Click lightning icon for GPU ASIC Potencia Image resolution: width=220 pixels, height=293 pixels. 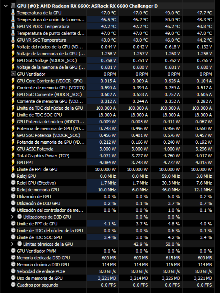pyautogui.click(x=13, y=149)
